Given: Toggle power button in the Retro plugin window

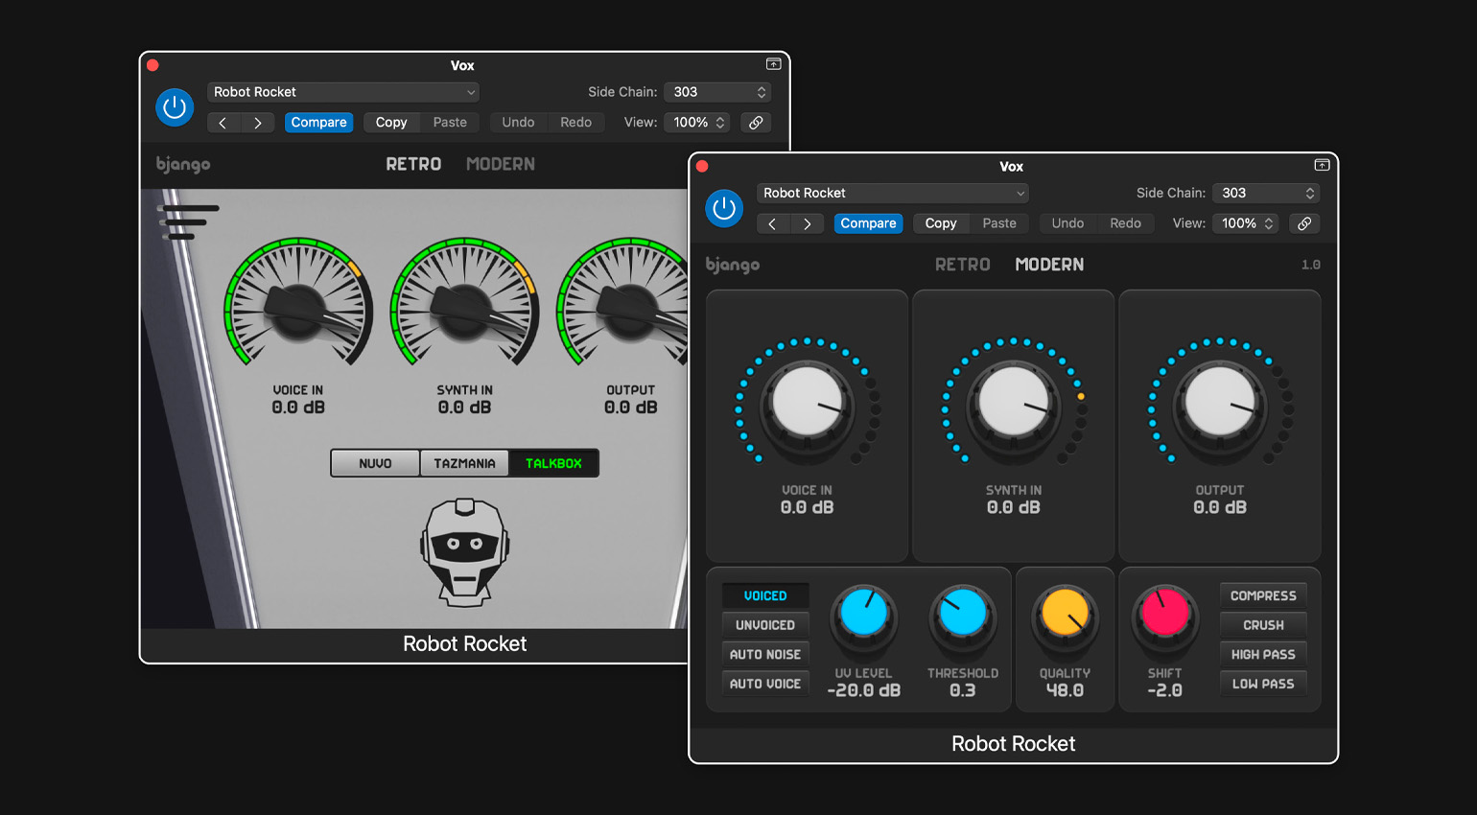Looking at the screenshot, I should (x=175, y=108).
